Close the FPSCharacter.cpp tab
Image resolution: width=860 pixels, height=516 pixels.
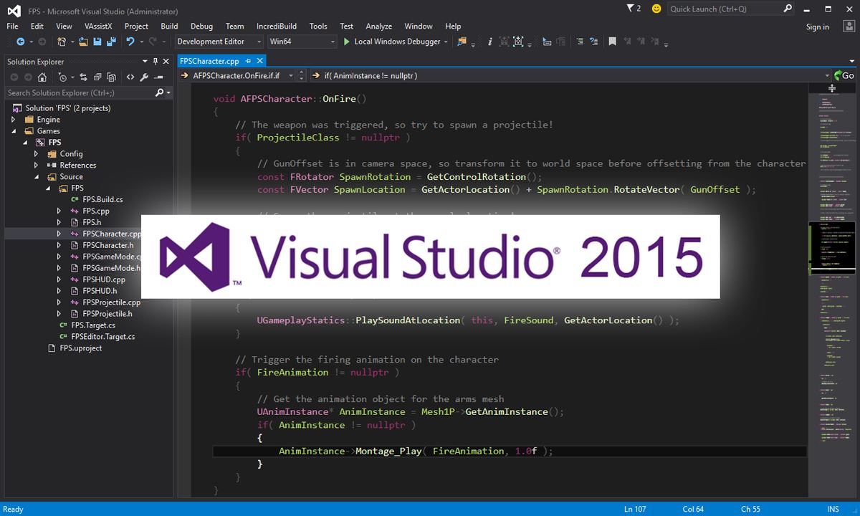259,62
